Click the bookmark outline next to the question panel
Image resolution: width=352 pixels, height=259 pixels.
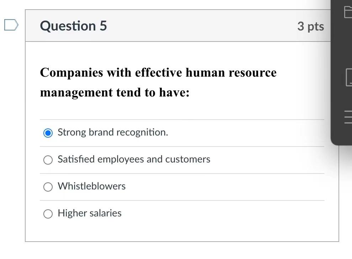coord(11,24)
